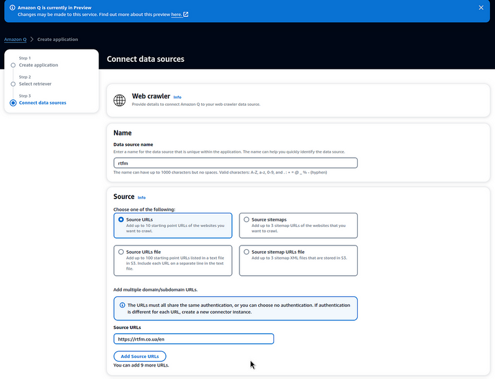Dismiss the Amazon Q preview banner
The width and height of the screenshot is (495, 379).
pyautogui.click(x=481, y=7)
